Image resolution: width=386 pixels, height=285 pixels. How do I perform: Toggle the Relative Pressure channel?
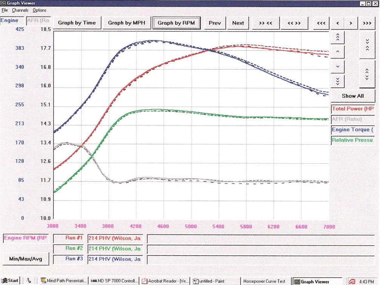[x=352, y=140]
